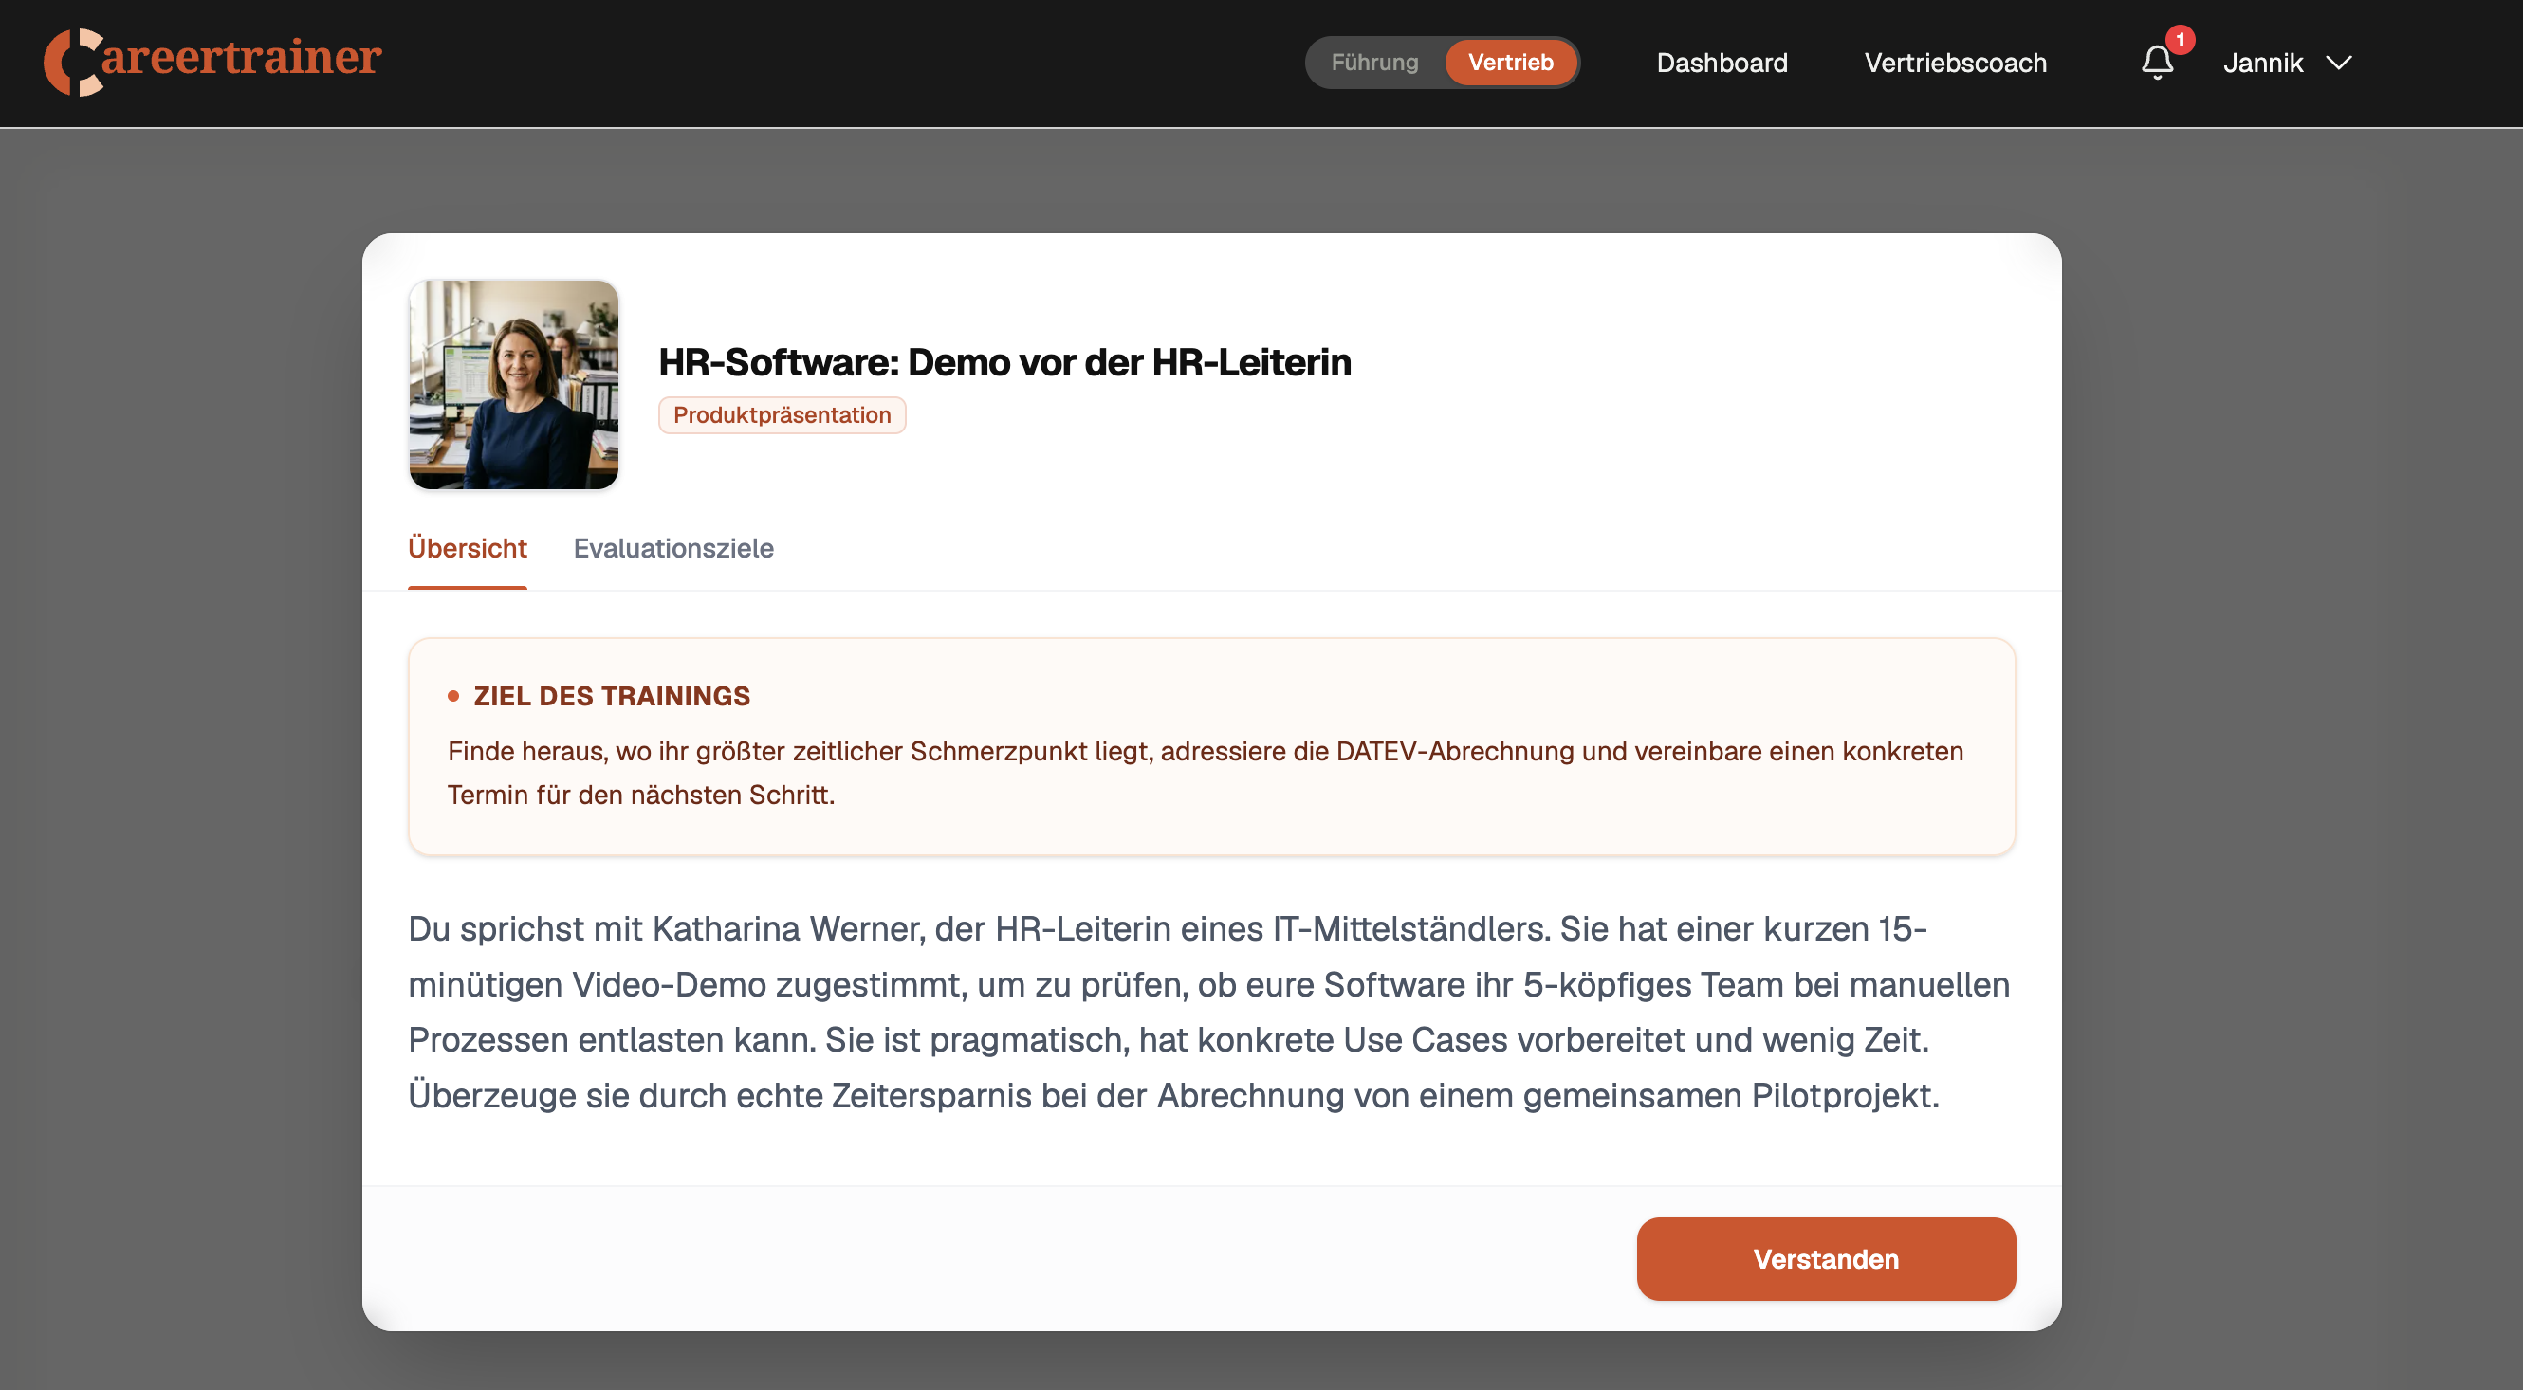Click the scenario title HR-Software Demo
Screen dimensions: 2523x1390
[1004, 362]
